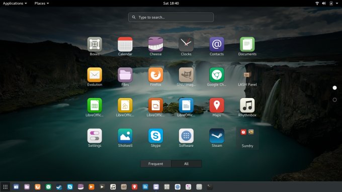Open the Places menu

(41, 4)
